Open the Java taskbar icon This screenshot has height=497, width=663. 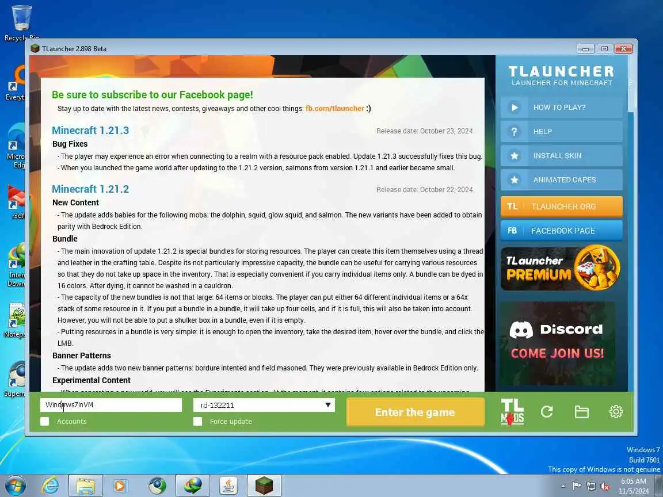click(x=228, y=486)
